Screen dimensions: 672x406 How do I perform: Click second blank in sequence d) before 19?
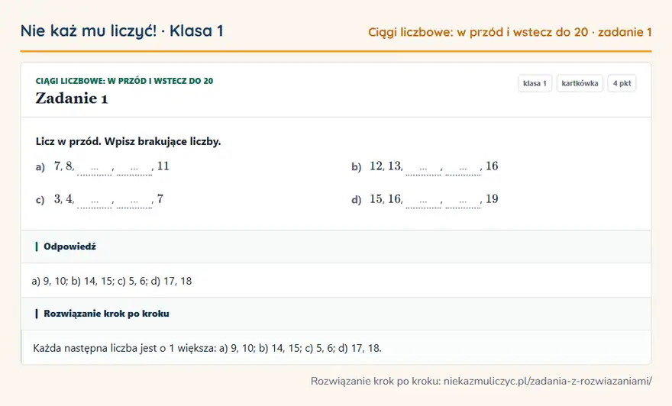(463, 201)
